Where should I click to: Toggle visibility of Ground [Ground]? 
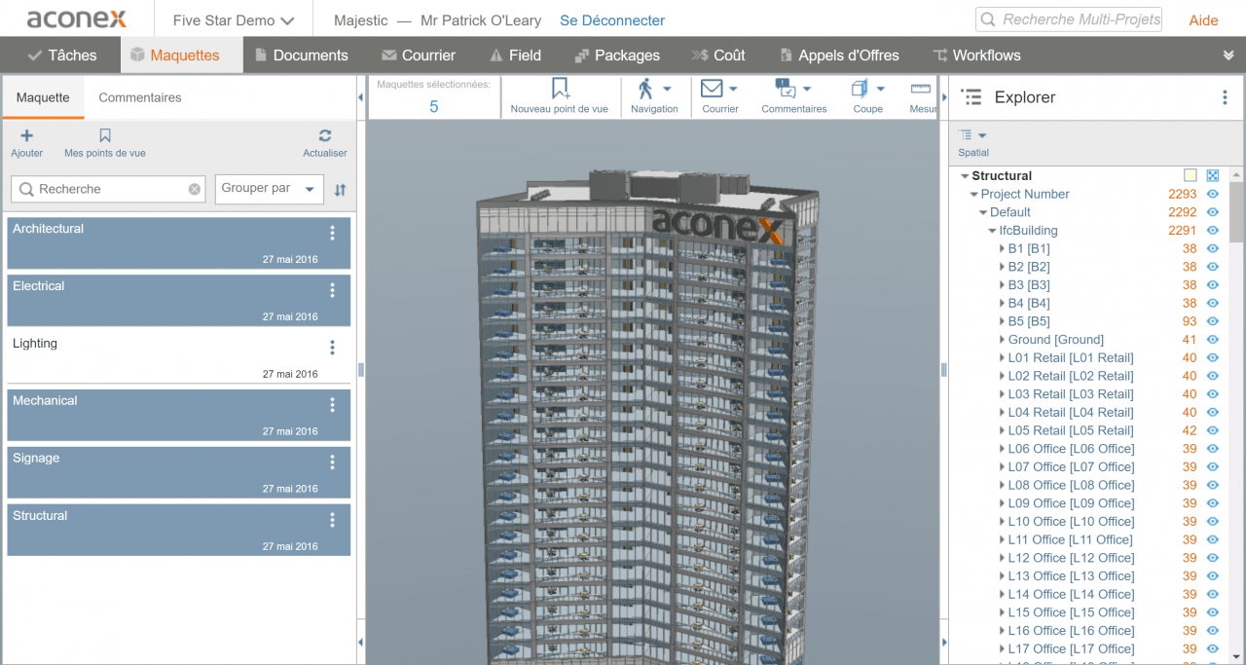click(x=1213, y=340)
